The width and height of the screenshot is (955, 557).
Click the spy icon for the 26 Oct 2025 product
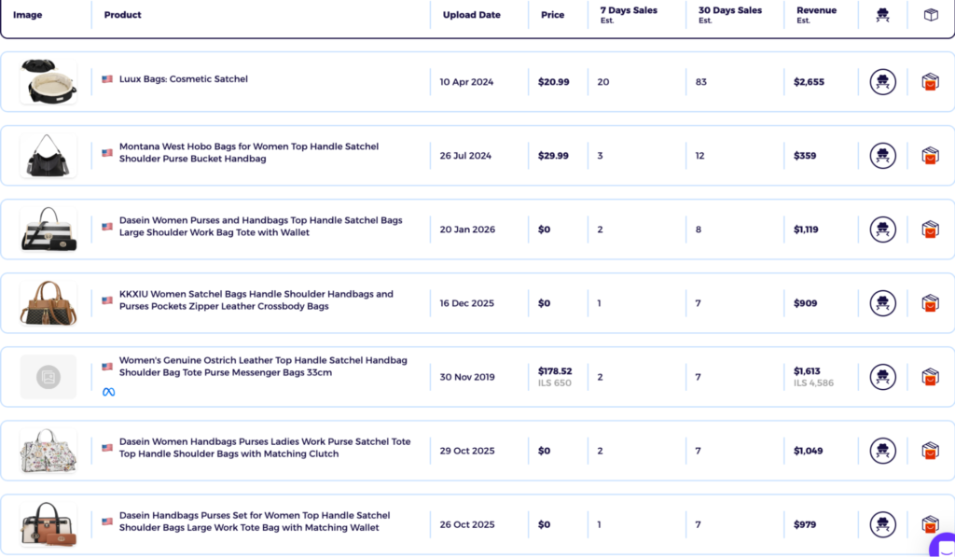tap(882, 524)
